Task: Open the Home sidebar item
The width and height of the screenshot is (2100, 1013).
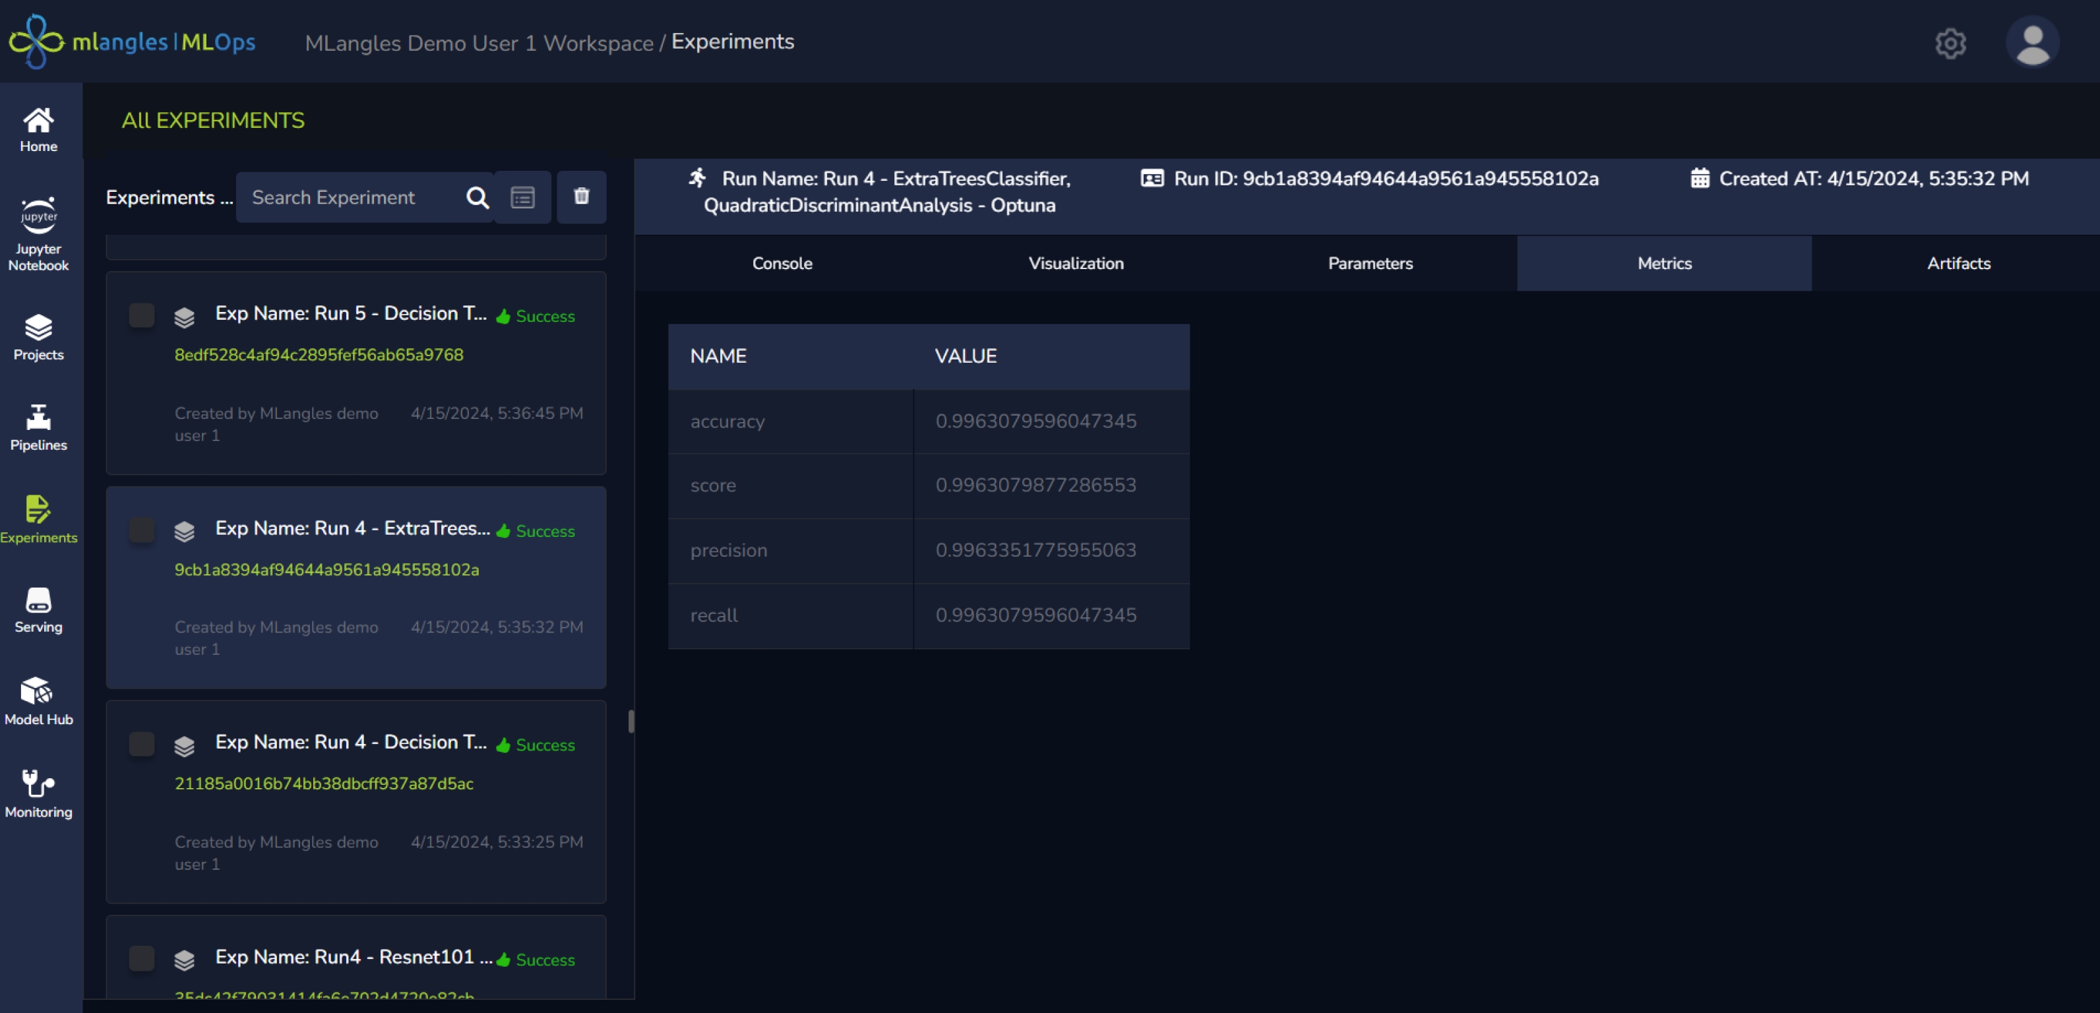Action: click(38, 129)
